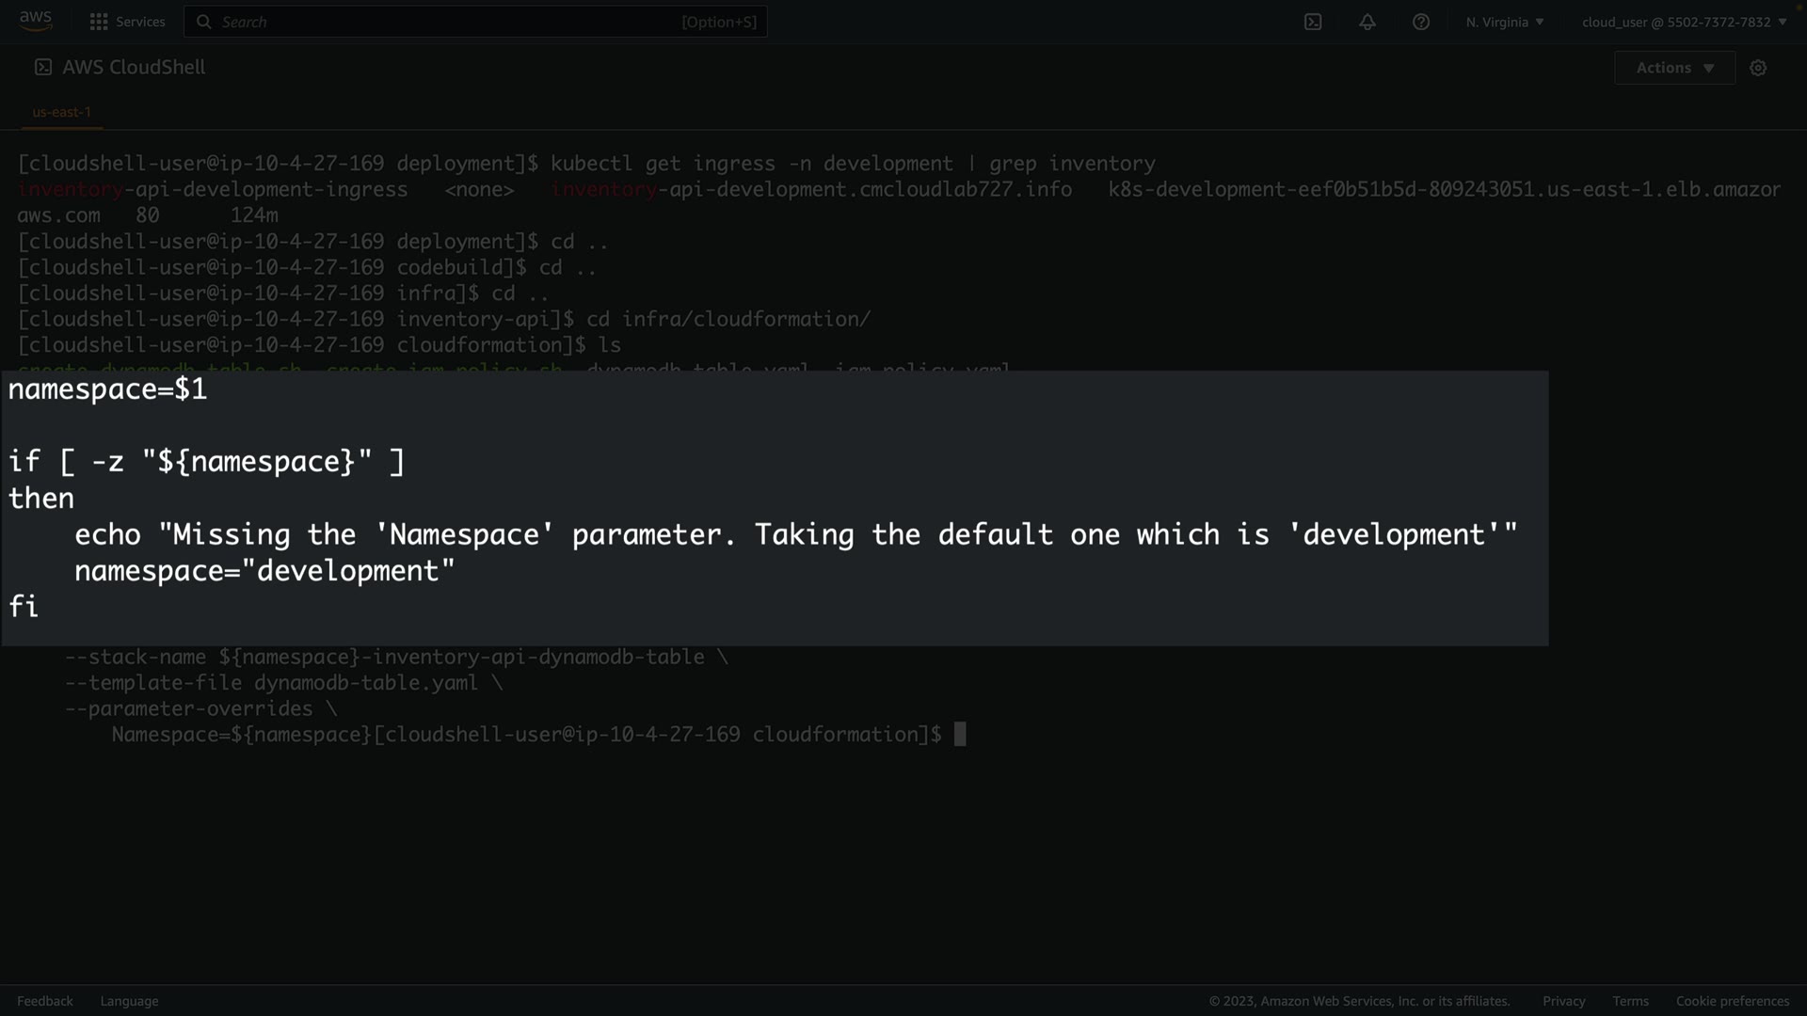Open Cookie preferences in the footer
The image size is (1807, 1016).
1732,1001
